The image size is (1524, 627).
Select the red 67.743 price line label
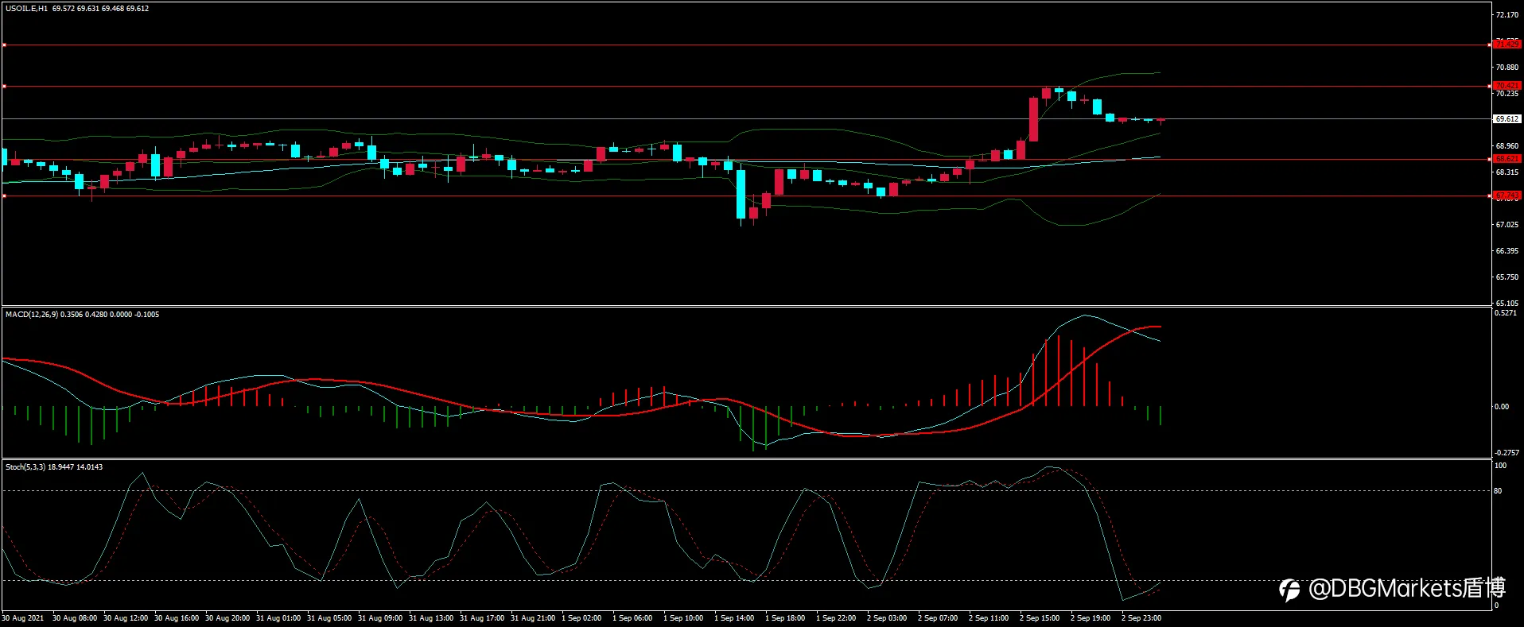[1507, 195]
